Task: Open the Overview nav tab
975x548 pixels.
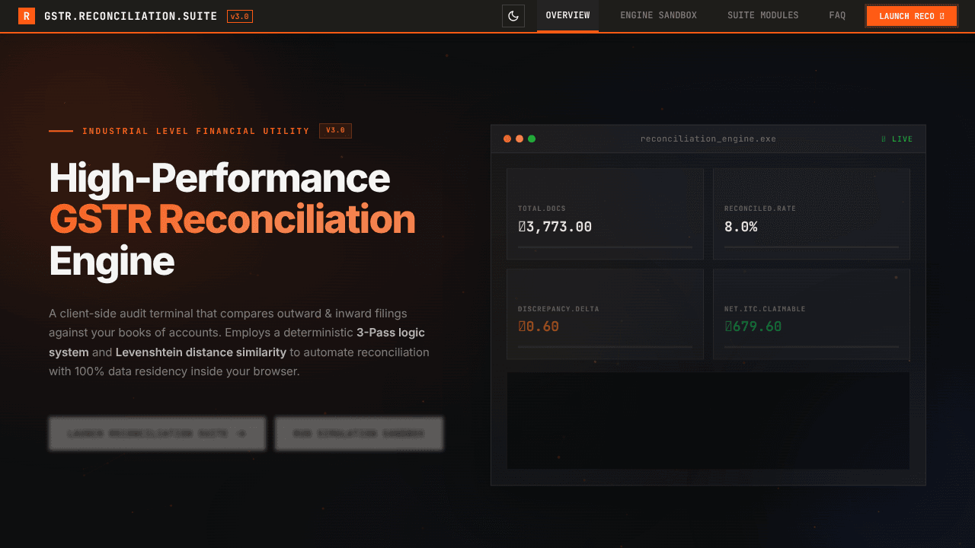Action: point(567,15)
